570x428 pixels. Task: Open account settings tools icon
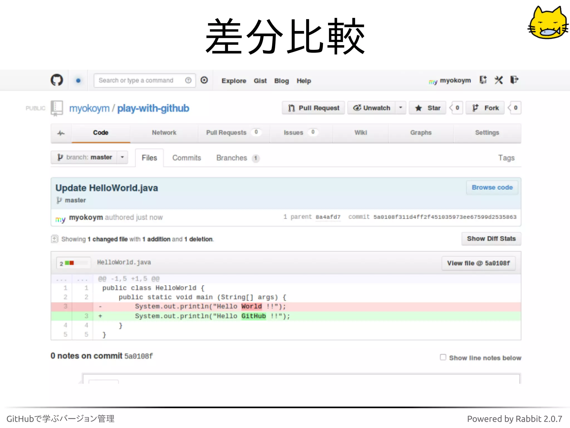point(499,80)
